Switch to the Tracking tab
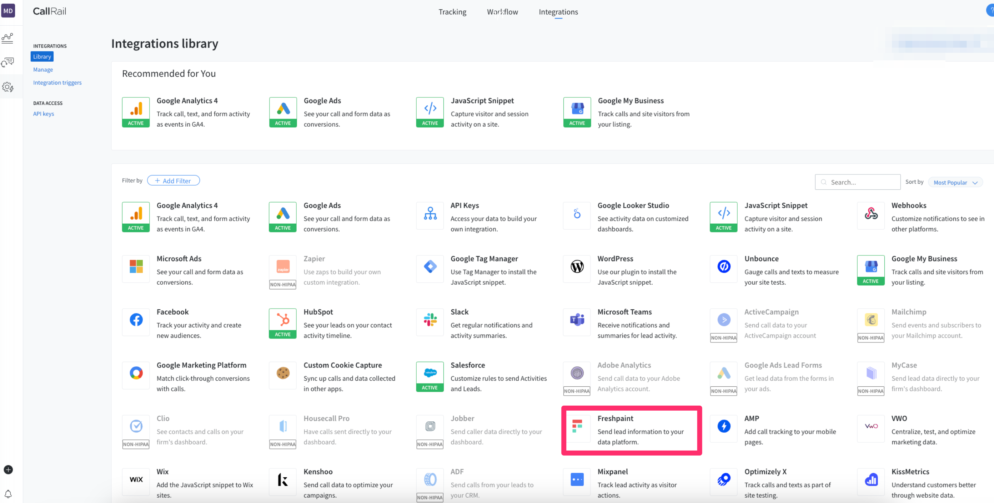994x503 pixels. (452, 12)
